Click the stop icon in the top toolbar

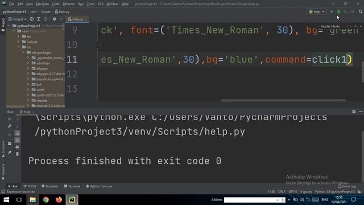pyautogui.click(x=353, y=11)
